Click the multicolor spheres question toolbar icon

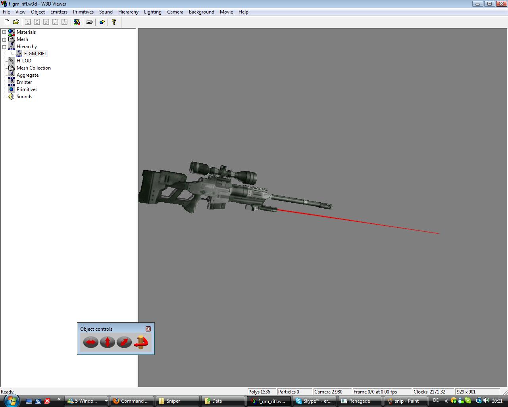[x=77, y=22]
